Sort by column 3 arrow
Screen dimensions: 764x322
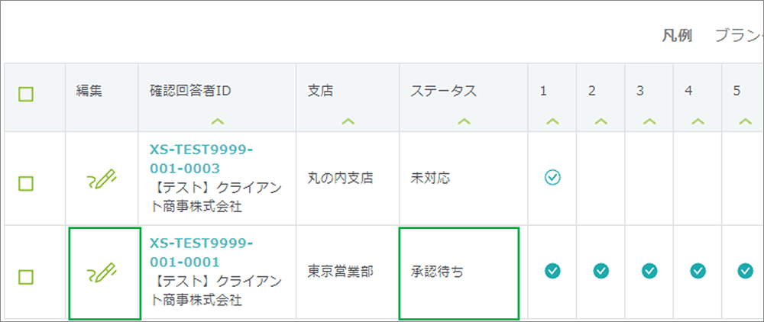tap(649, 121)
